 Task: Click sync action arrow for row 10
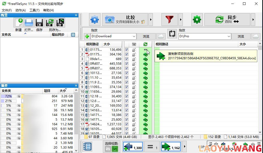145,92
